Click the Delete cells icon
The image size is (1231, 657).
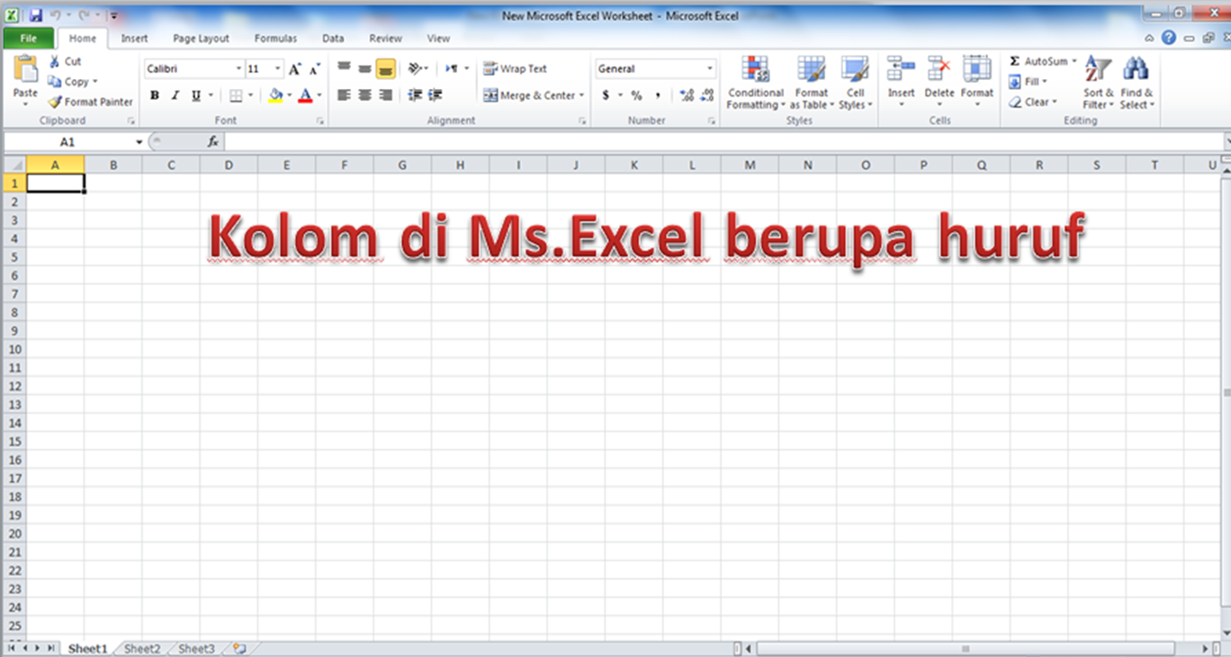[939, 69]
